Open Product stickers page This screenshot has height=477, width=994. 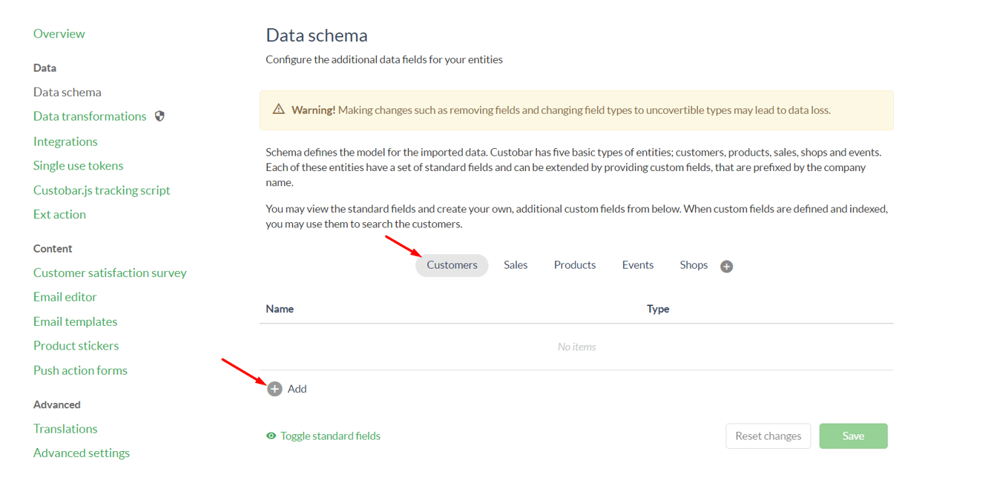point(76,346)
